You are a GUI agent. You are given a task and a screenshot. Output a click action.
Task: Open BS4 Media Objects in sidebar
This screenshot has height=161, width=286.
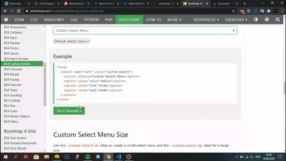(17, 116)
